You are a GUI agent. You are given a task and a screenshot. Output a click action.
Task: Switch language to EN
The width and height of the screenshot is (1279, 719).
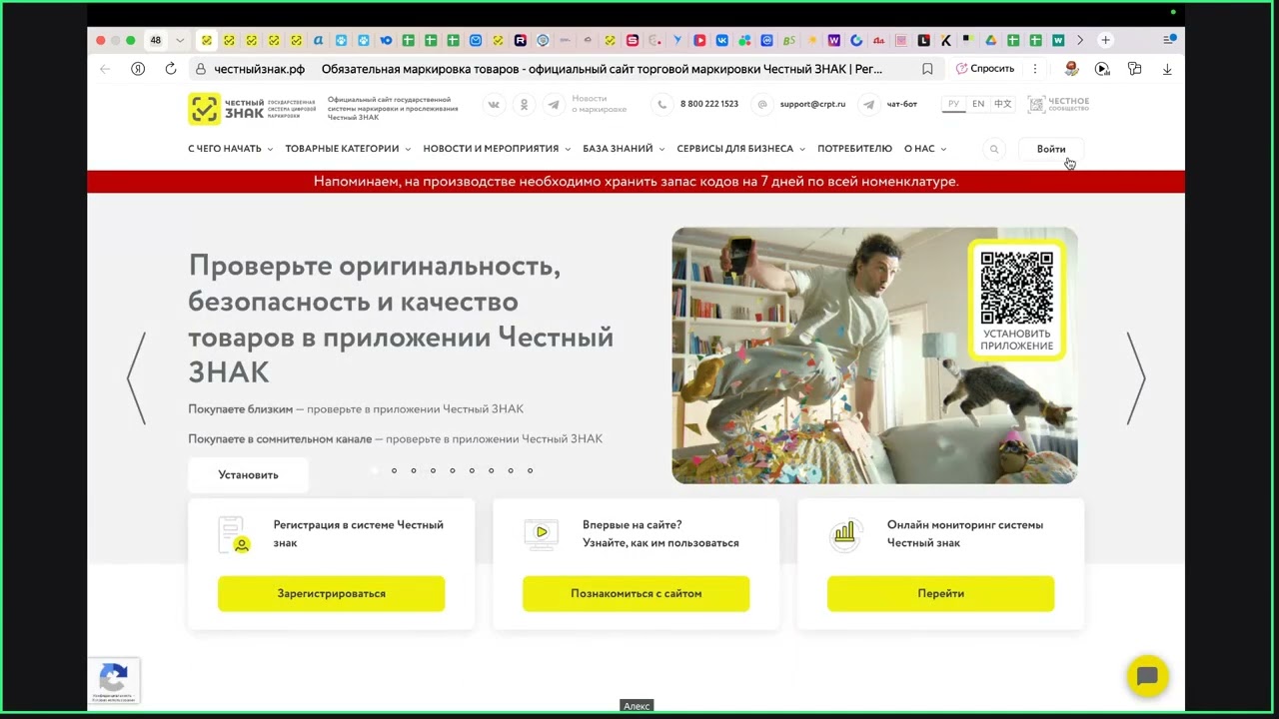[978, 104]
